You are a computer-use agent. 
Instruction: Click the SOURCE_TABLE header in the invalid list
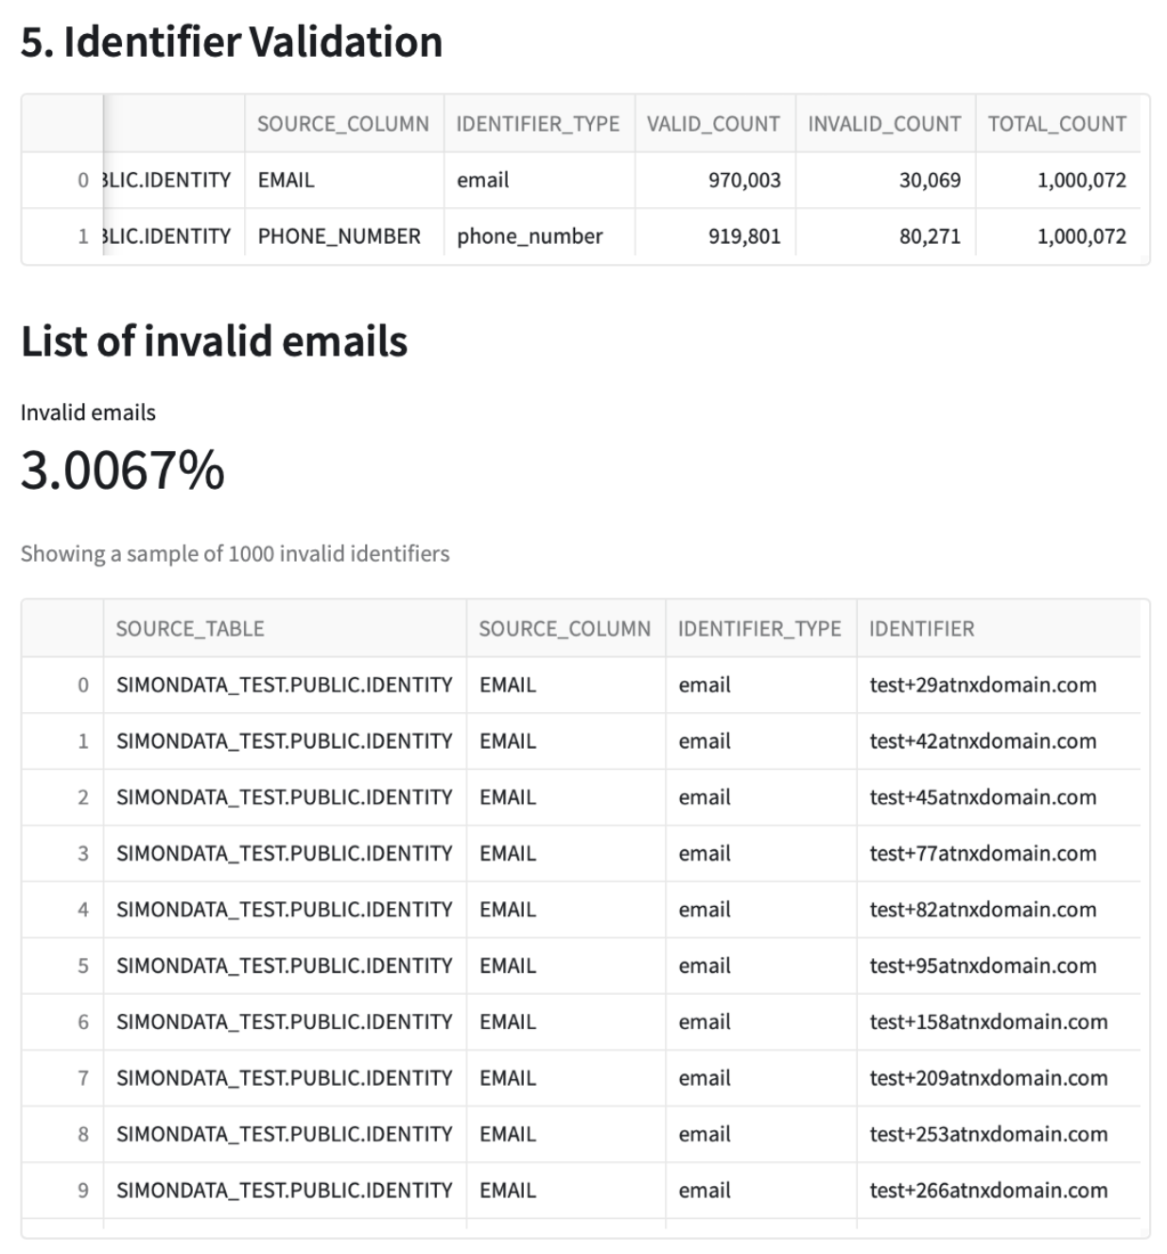pos(188,628)
